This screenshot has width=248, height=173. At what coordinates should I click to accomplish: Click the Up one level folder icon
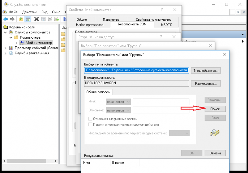coord(21,19)
